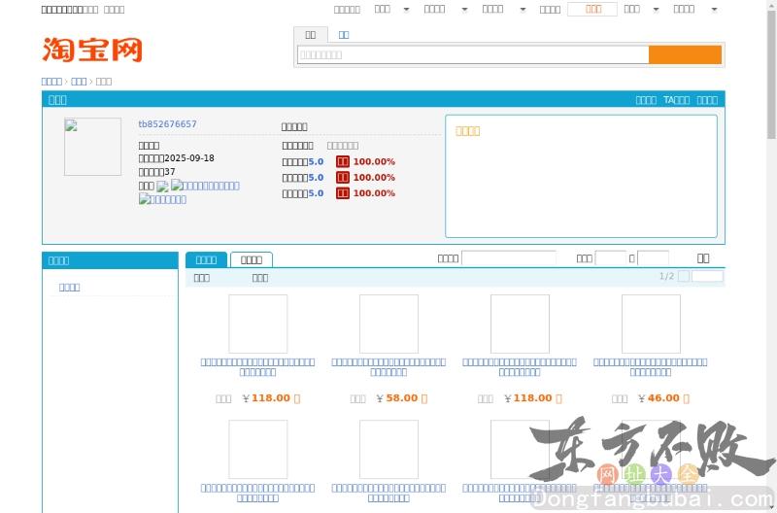Click the TA link in the blue header bar
The width and height of the screenshot is (777, 513).
point(676,100)
